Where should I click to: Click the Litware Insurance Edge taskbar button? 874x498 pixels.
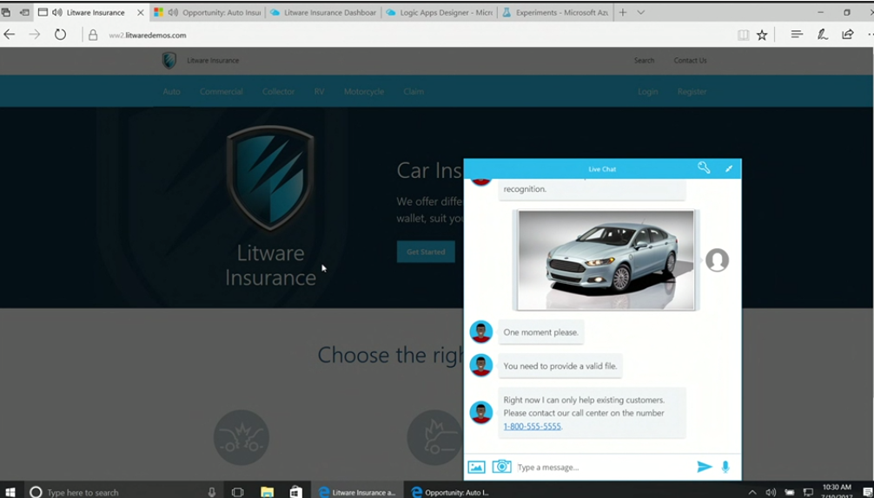click(x=357, y=492)
